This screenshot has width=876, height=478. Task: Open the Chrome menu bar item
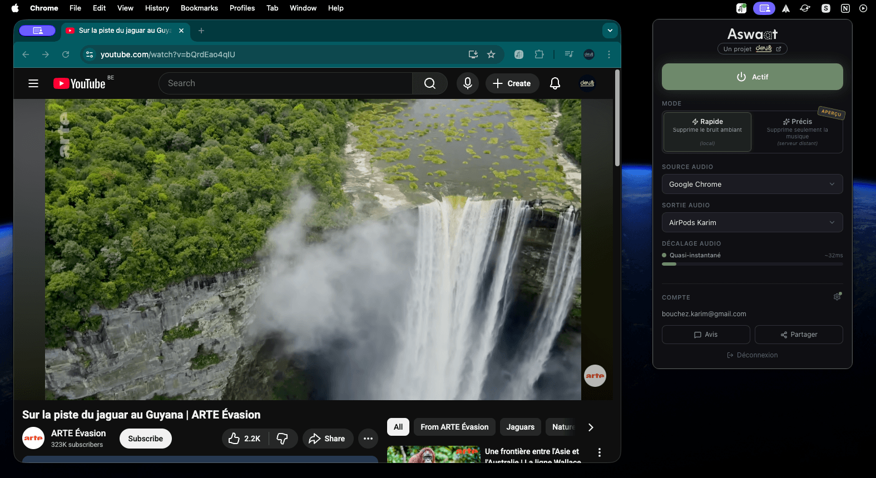pyautogui.click(x=44, y=8)
